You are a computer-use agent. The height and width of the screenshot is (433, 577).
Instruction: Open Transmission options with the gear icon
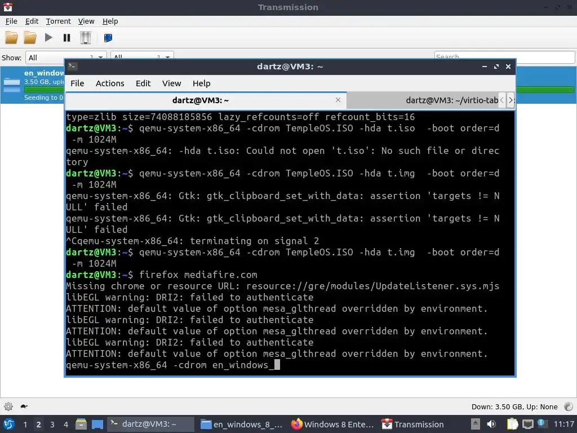click(8, 407)
